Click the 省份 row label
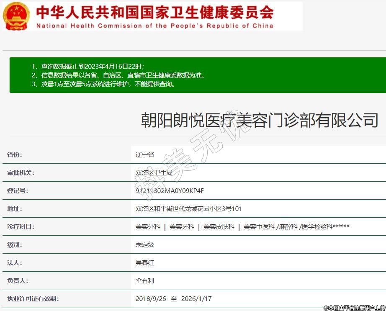 [x=15, y=154]
